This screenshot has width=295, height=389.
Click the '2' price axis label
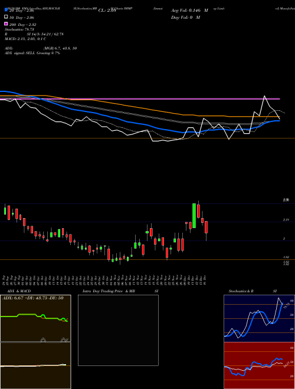pyautogui.click(x=284, y=239)
